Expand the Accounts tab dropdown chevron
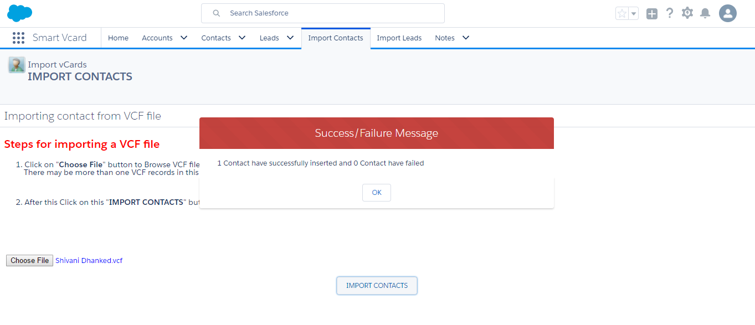Image resolution: width=755 pixels, height=325 pixels. [184, 38]
